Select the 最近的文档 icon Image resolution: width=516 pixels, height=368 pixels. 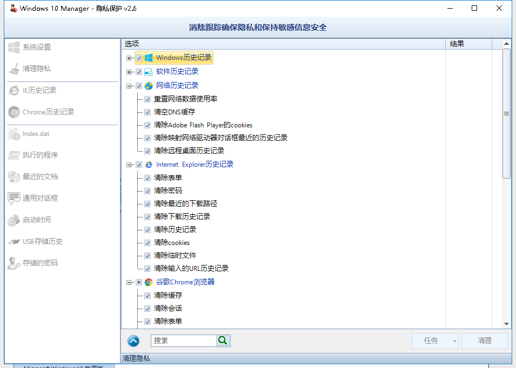tap(14, 177)
